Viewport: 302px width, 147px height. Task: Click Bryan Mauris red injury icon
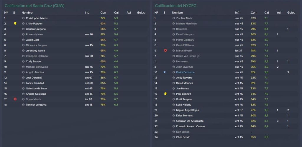pos(15,99)
